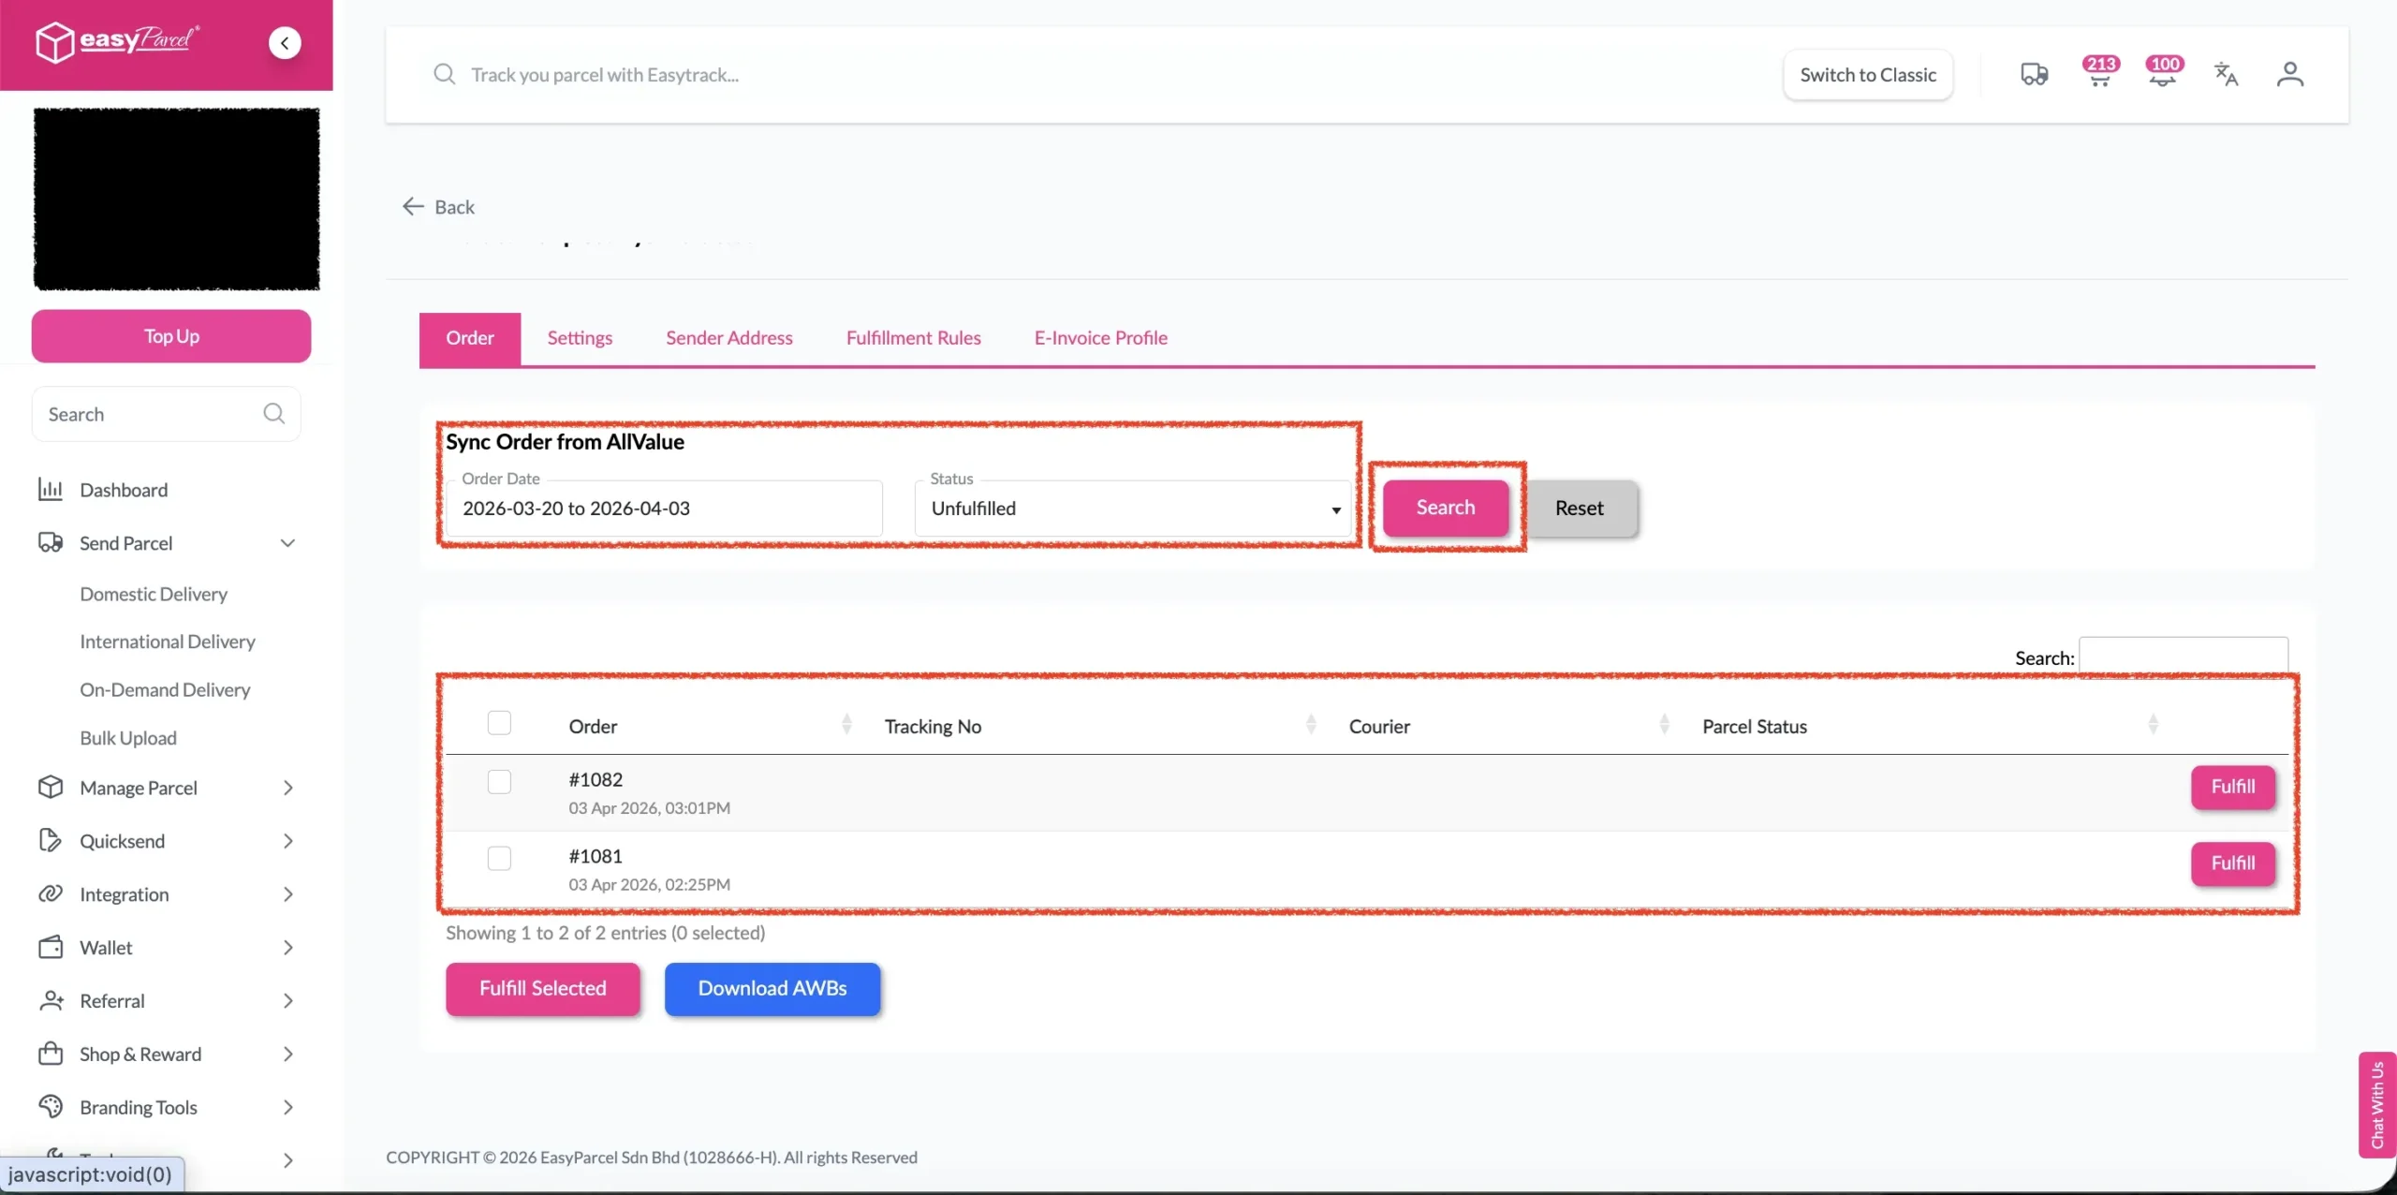Collapse sidebar using the arrow circle button
Screen dimensions: 2397x1195
285,43
